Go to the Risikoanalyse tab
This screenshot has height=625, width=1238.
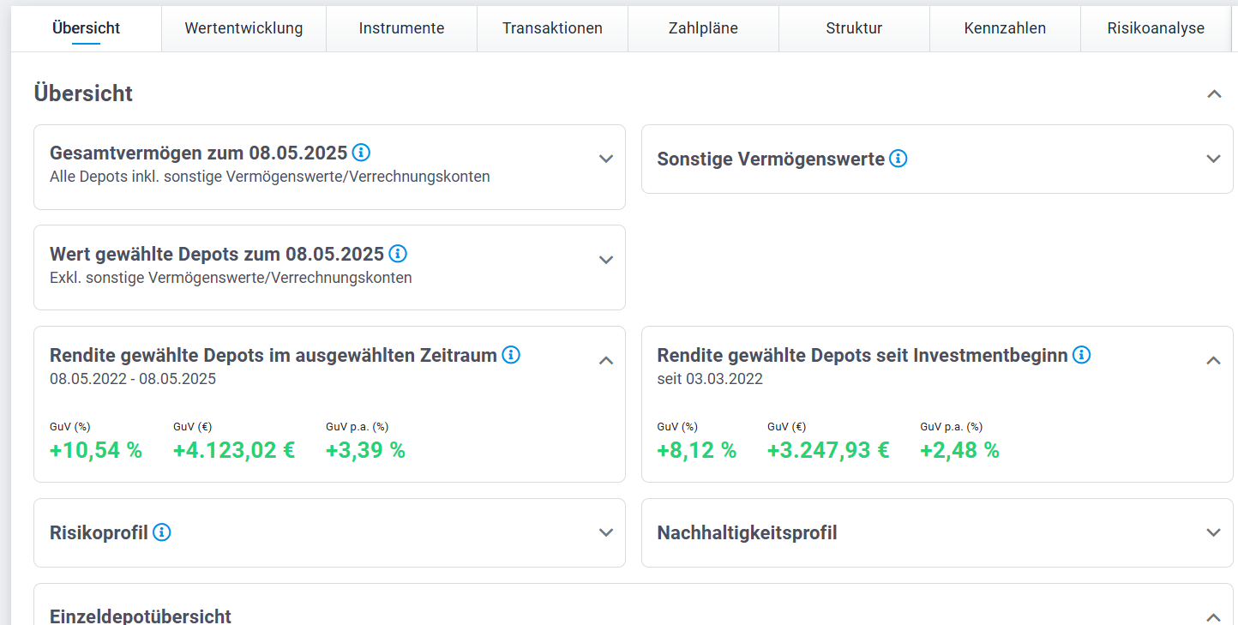tap(1156, 28)
